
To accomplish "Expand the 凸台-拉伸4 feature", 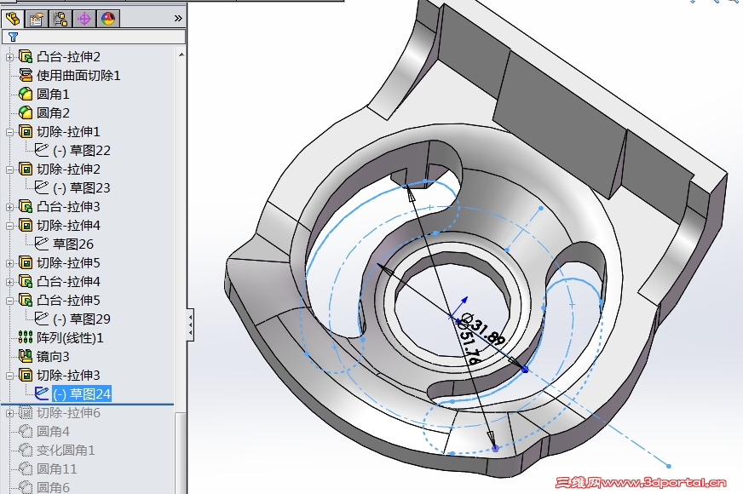I will coord(9,282).
